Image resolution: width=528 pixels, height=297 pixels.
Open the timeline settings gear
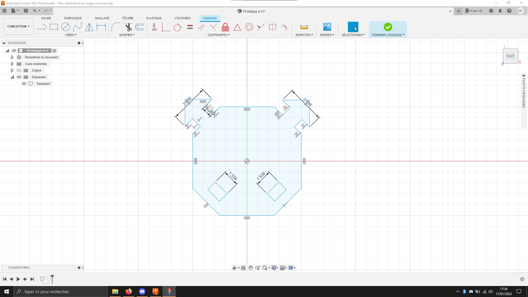tap(522, 279)
